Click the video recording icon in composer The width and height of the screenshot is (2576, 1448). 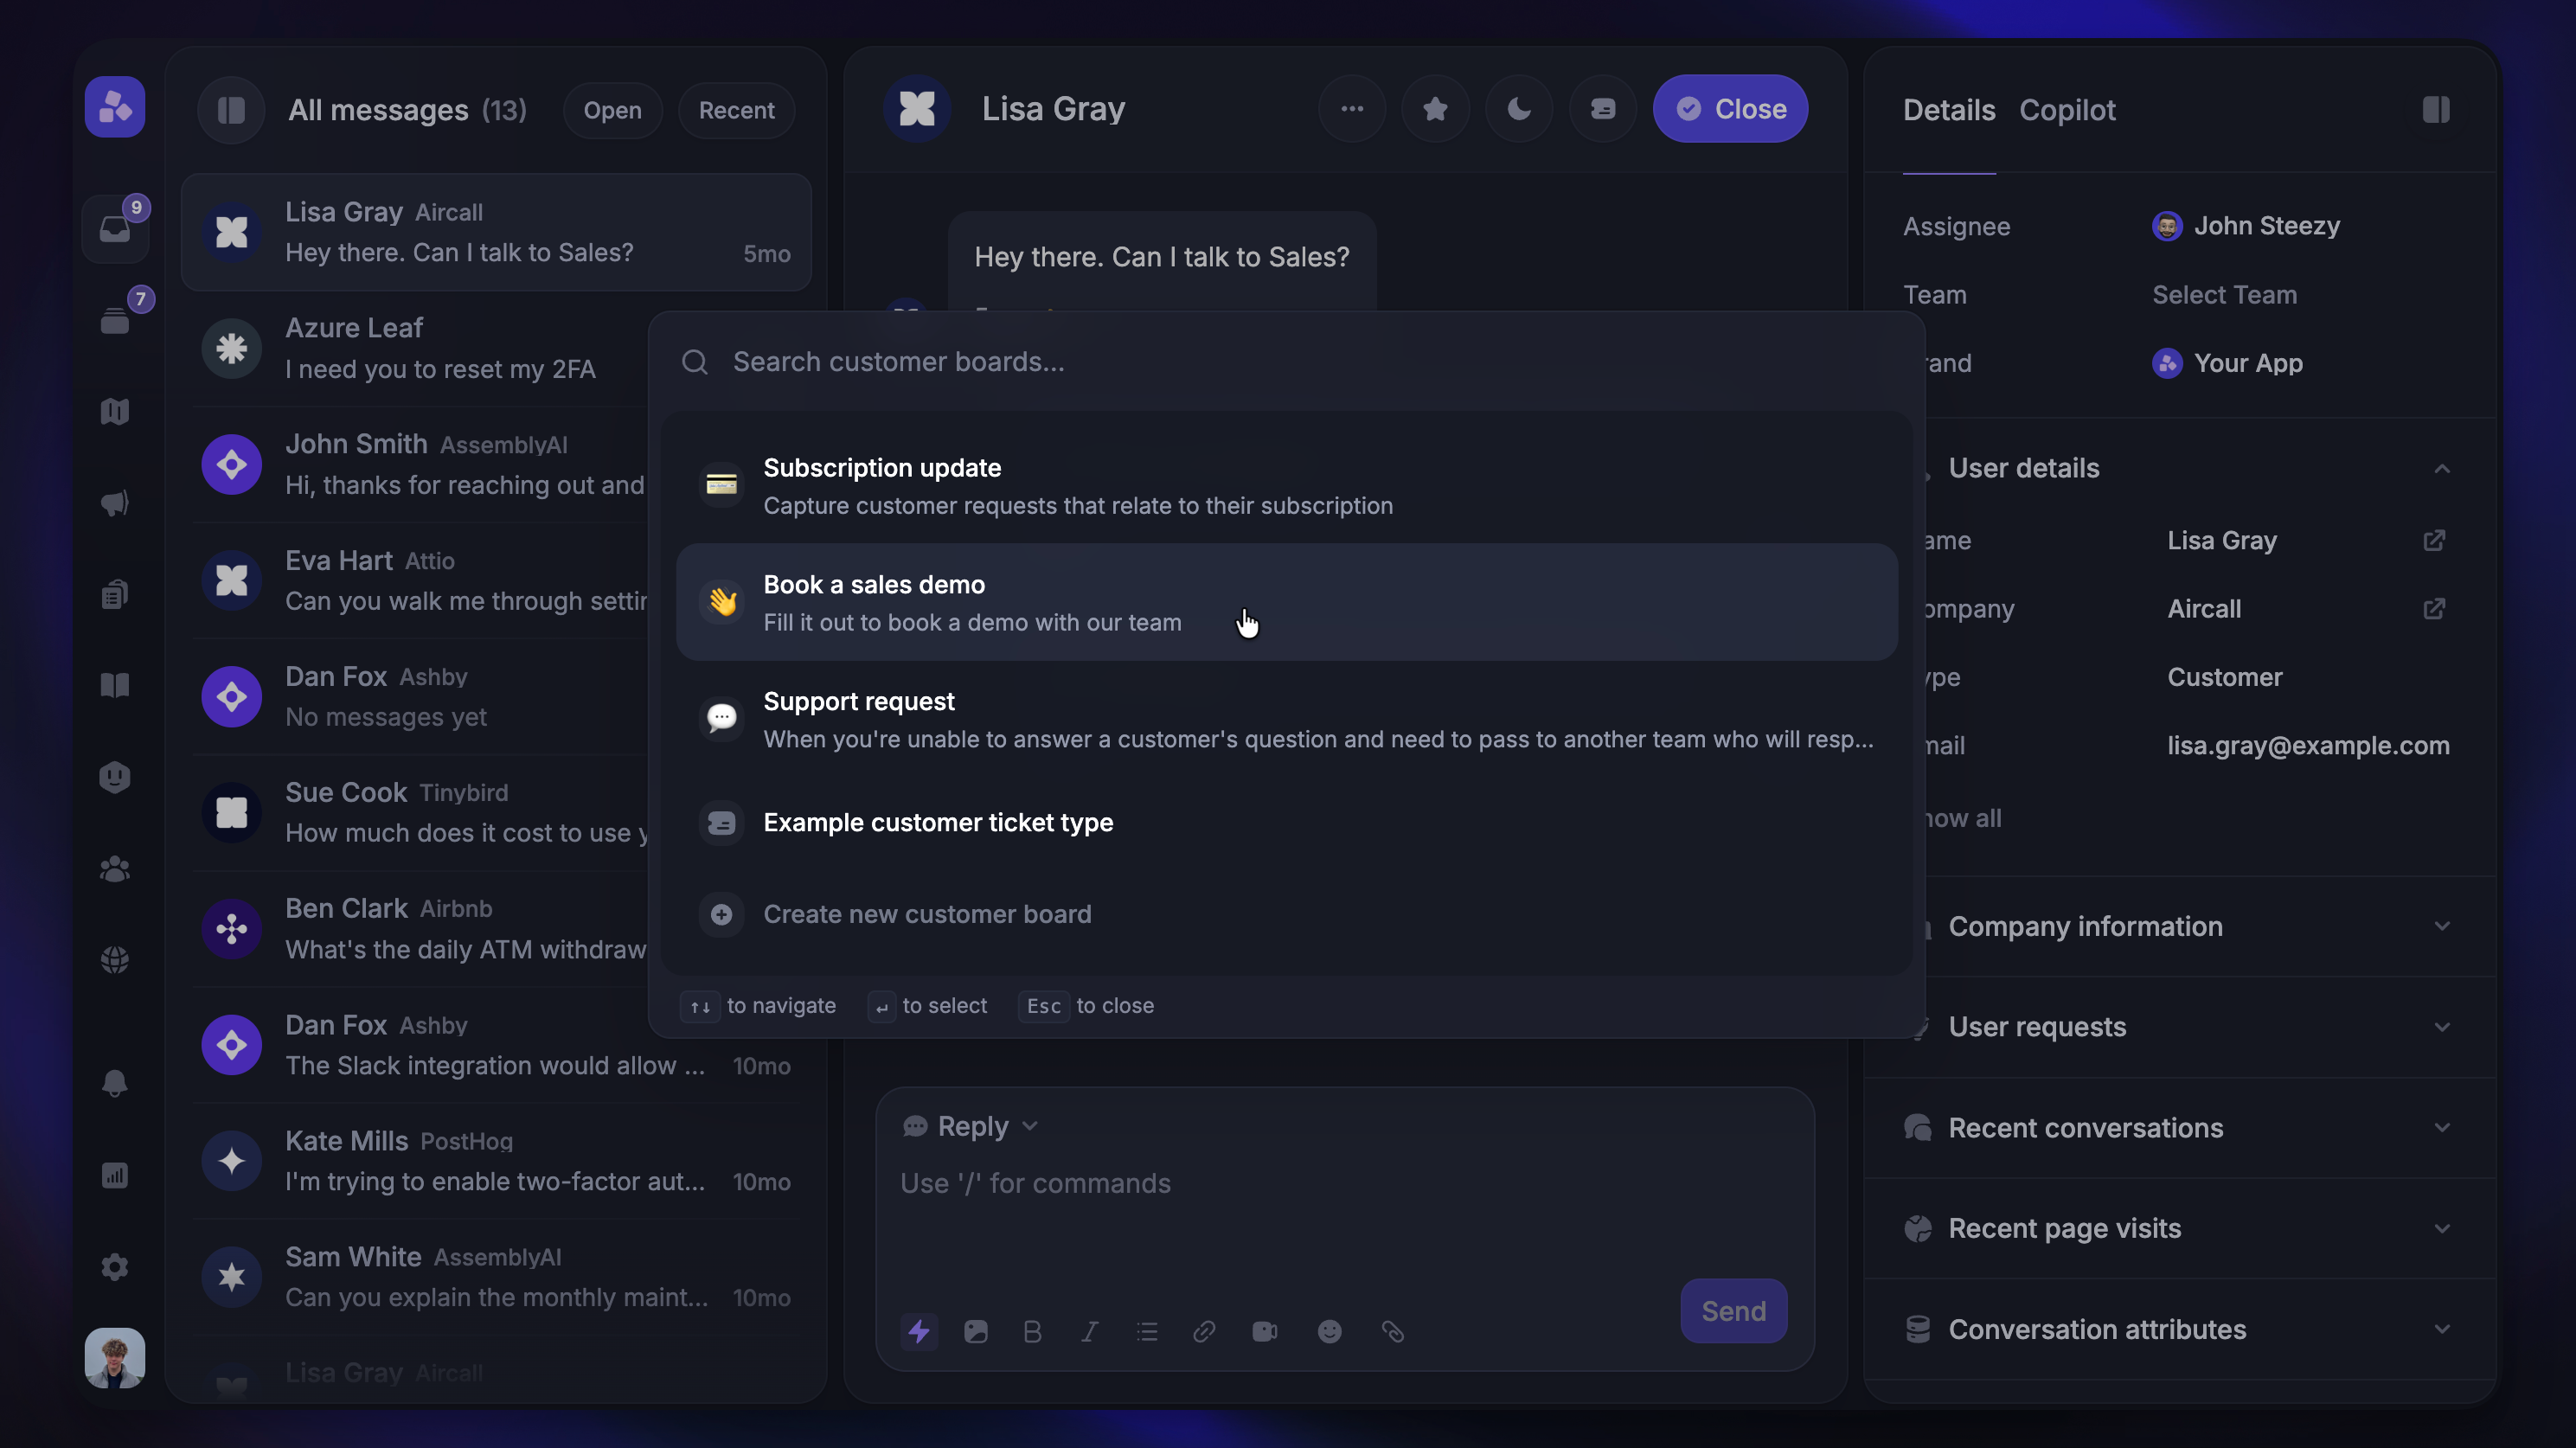click(x=1265, y=1331)
